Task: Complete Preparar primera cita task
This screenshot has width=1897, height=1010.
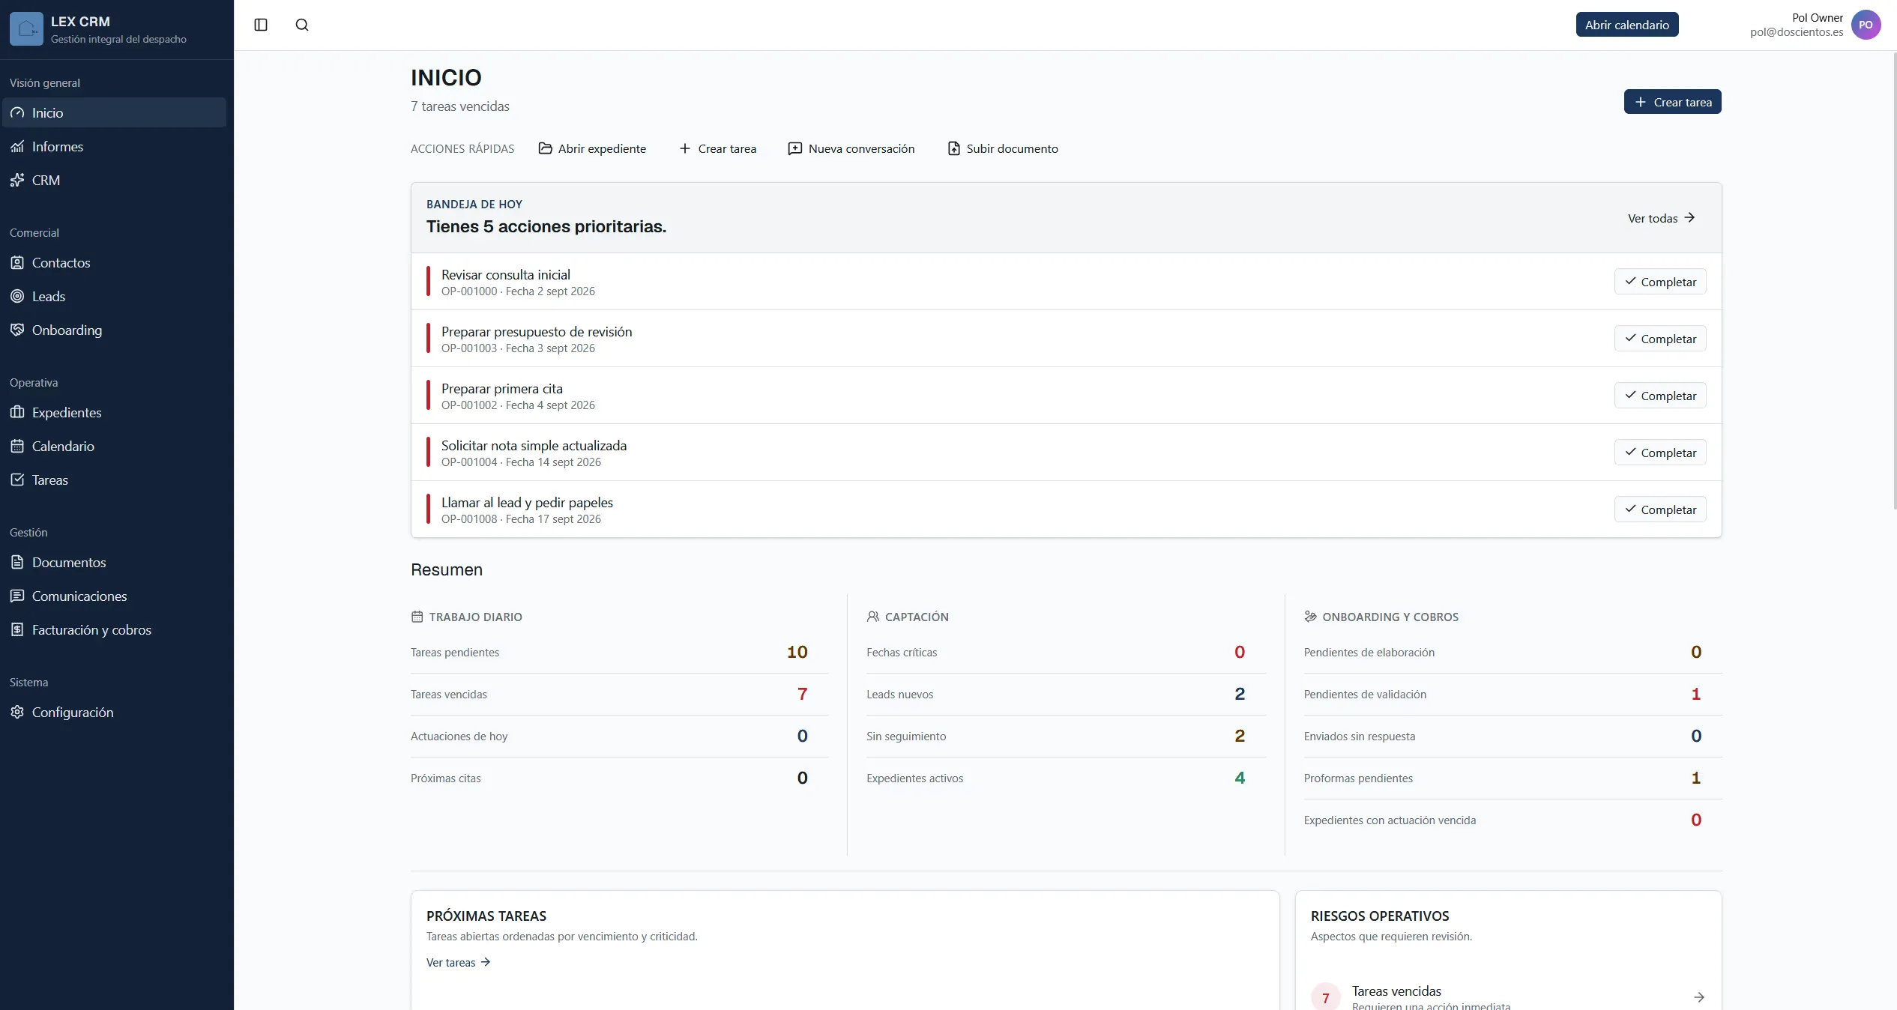Action: [x=1660, y=396]
